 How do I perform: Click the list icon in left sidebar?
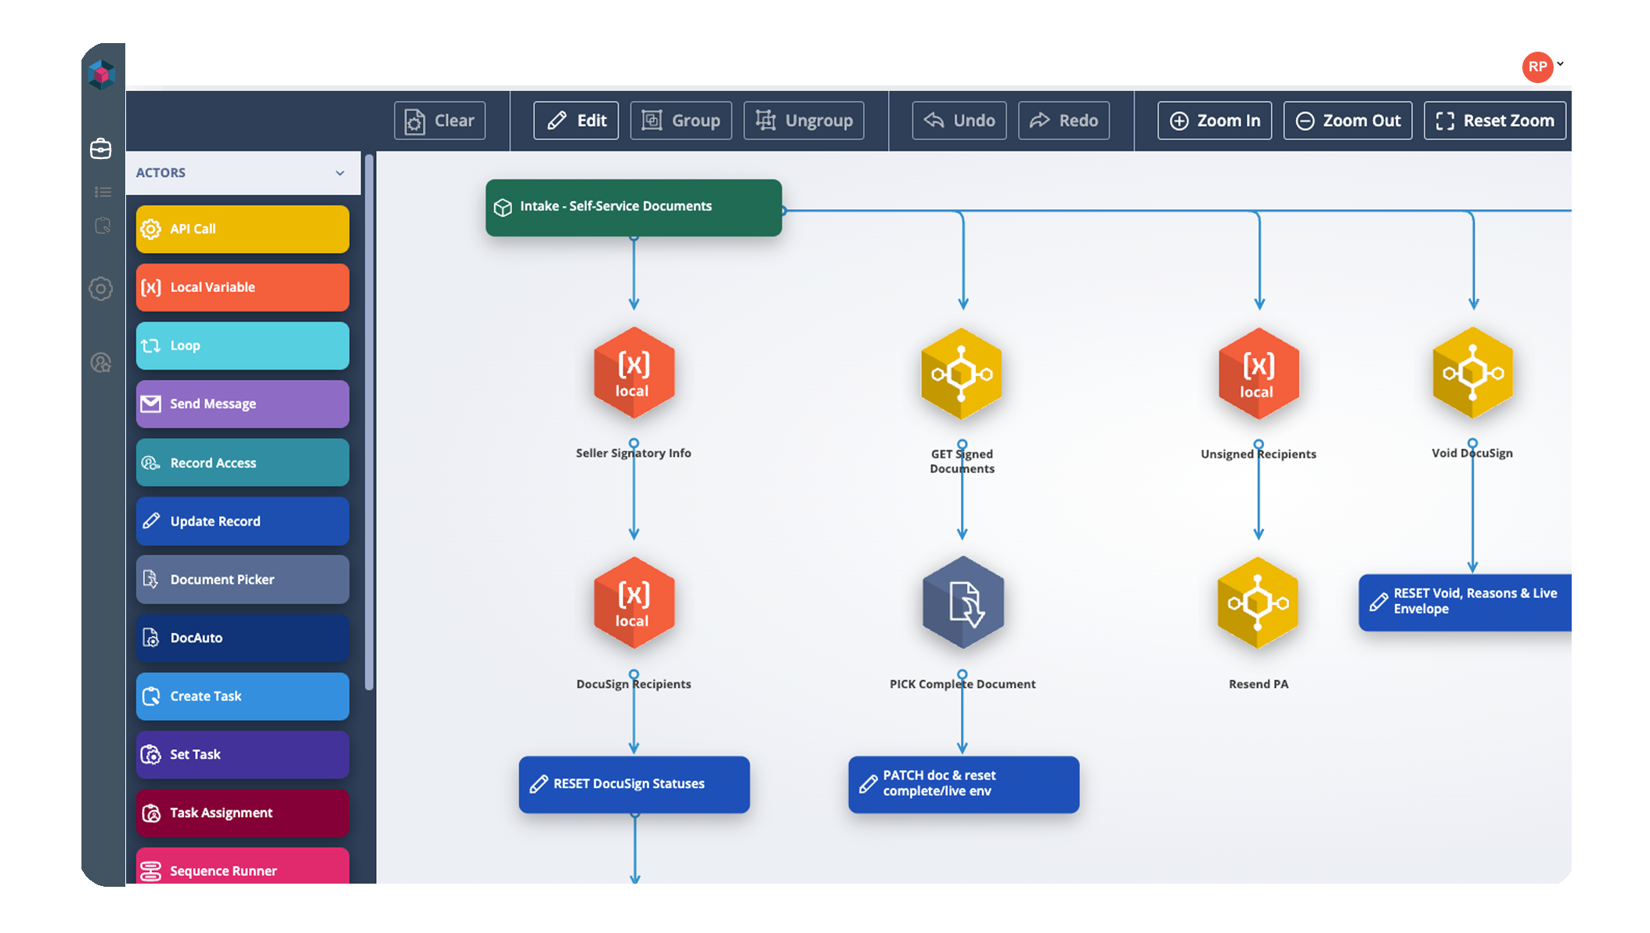103,192
